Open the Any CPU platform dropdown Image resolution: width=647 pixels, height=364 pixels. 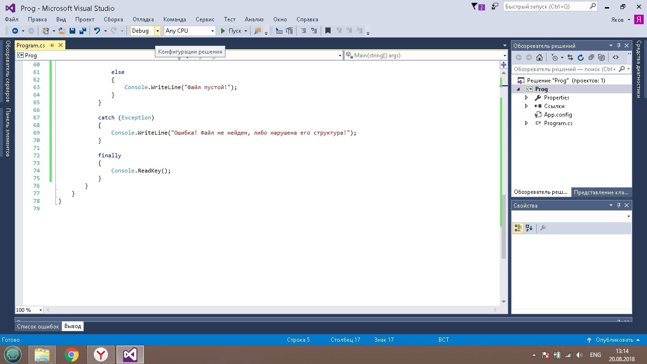point(213,31)
